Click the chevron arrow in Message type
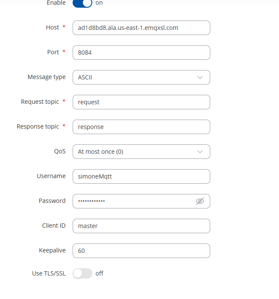 click(x=200, y=77)
